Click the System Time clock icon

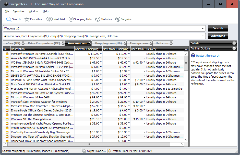110,151
